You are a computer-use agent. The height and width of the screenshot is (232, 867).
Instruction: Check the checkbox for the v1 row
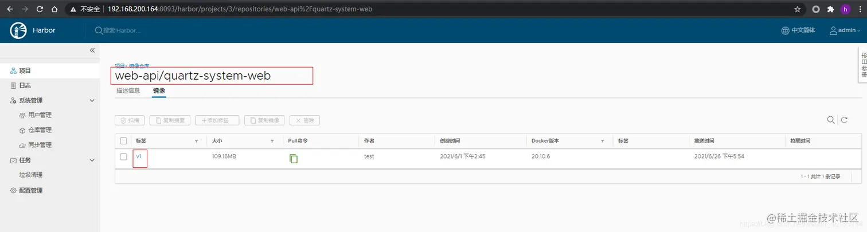click(123, 156)
